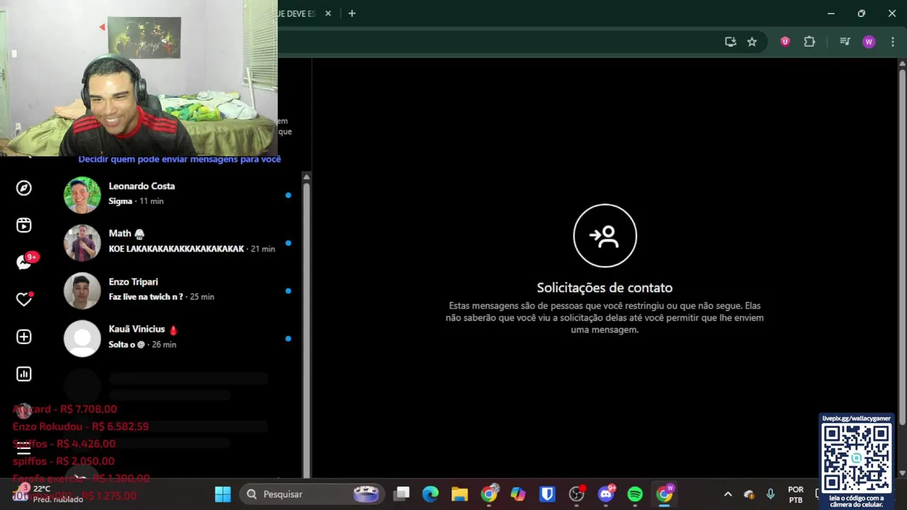Open Notifications heart icon
This screenshot has height=510, width=907.
click(x=24, y=300)
